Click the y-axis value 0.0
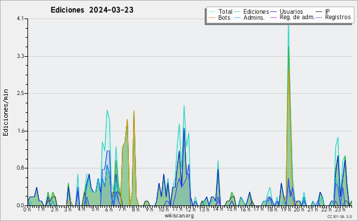Screen dimensions: 358x221 (x=20, y=205)
